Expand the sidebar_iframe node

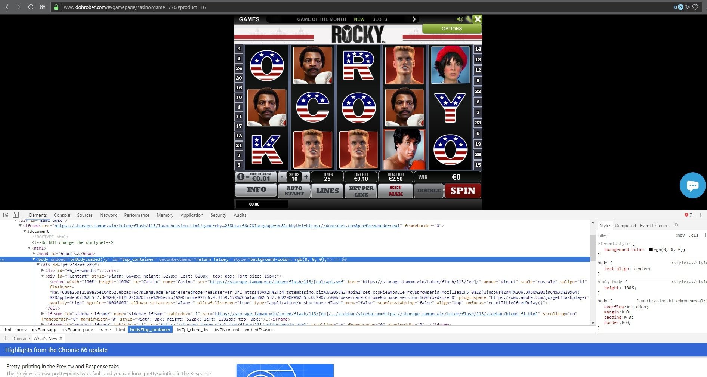pyautogui.click(x=42, y=314)
